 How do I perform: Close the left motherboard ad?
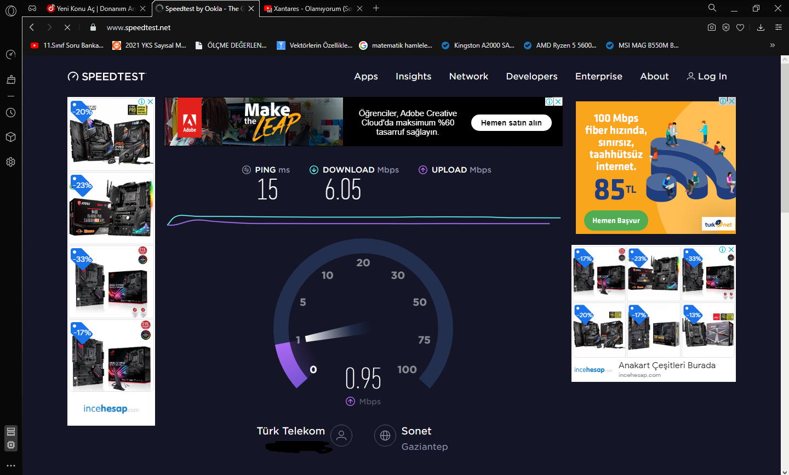click(151, 101)
